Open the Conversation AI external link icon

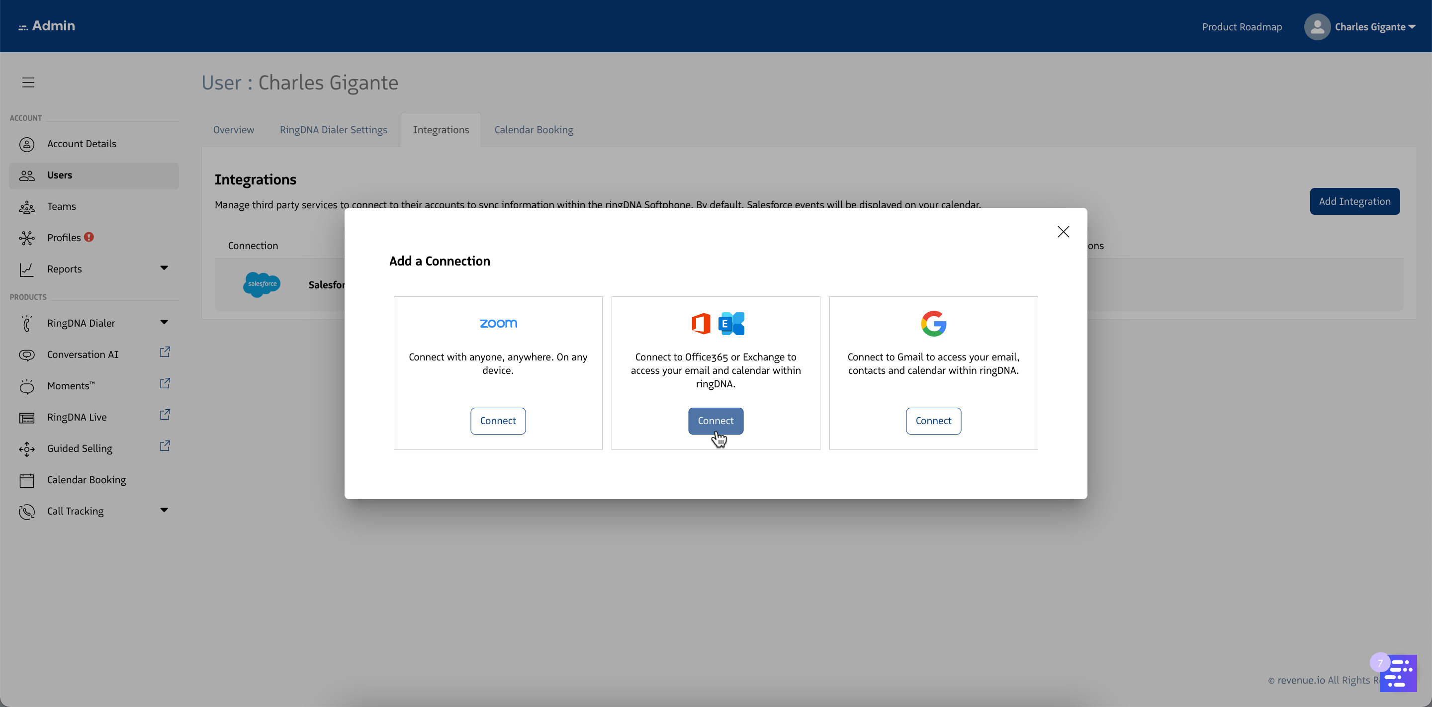tap(165, 353)
